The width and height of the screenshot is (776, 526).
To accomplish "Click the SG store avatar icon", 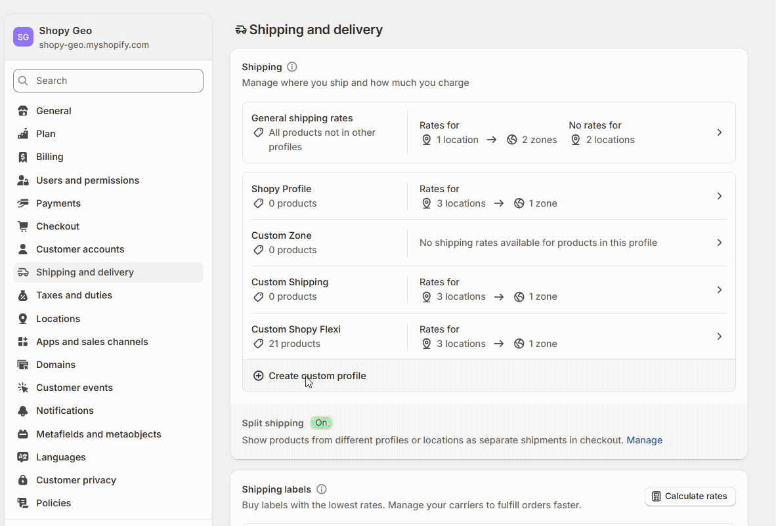I will coord(23,37).
